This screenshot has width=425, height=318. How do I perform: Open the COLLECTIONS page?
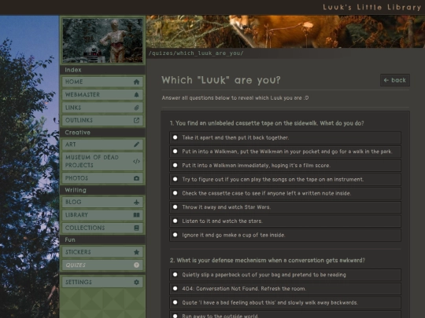pos(102,228)
